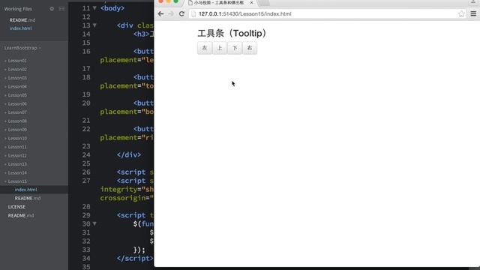Place cursor on the </div> code line

[x=129, y=155]
